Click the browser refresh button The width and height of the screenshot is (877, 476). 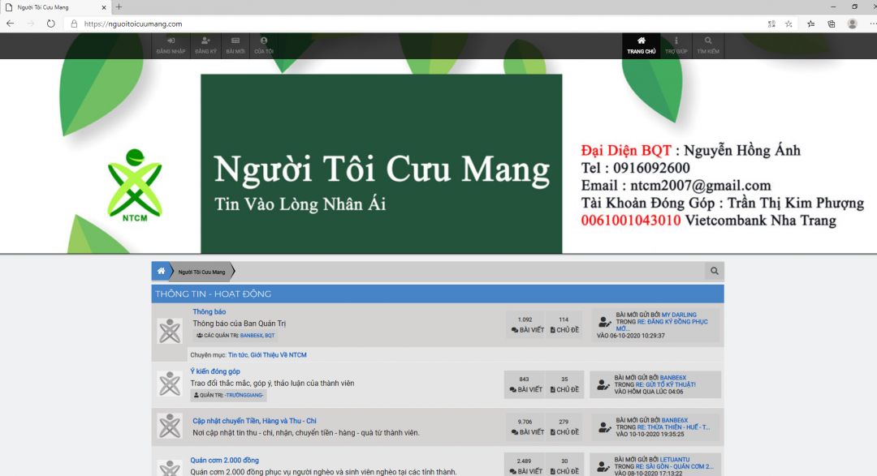pos(50,24)
